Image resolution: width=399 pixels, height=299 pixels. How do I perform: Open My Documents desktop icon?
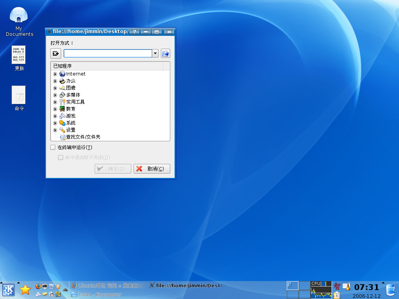tap(19, 22)
